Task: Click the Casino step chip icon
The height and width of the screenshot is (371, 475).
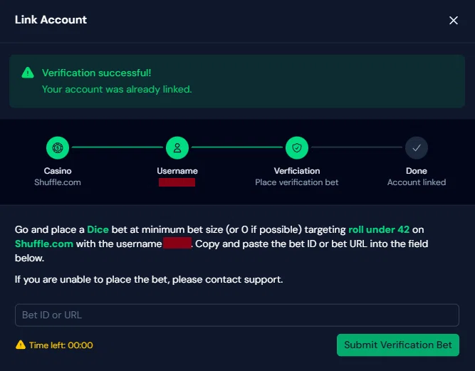Action: (58, 147)
